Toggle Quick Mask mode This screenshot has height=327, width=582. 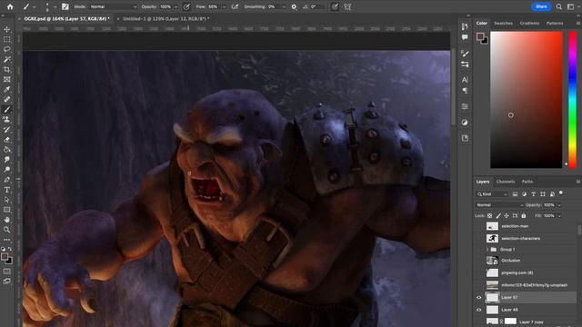6,272
